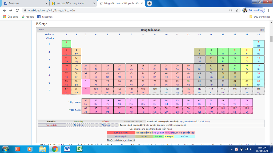Screen dimensions: 273x153
Task: Open the Google bookmark
Action: pos(28,17)
